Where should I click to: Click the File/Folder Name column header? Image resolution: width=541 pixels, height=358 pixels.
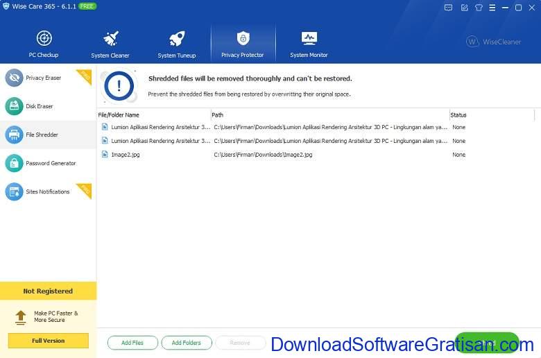tap(119, 115)
